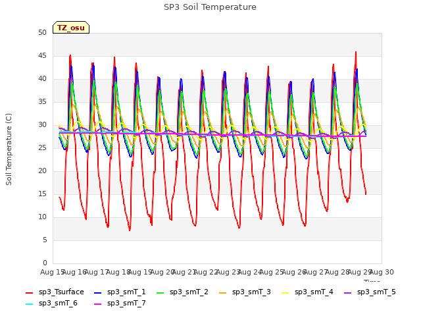This screenshot has width=421, height=316.
Task: Toggle the sp3_smT_2 legend entry
Action: [182, 292]
